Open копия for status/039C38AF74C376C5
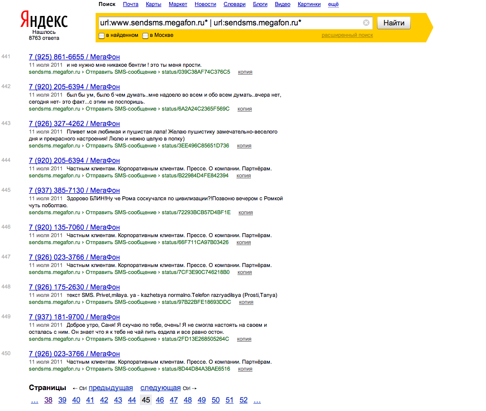486x411 pixels. pyautogui.click(x=245, y=72)
